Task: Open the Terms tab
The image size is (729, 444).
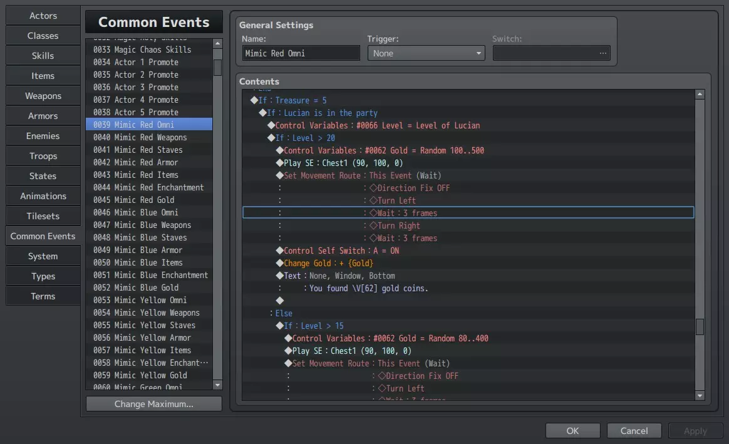Action: (43, 296)
